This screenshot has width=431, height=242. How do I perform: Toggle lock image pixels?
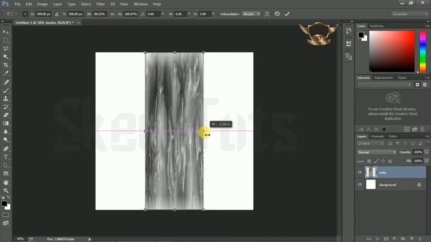click(376, 161)
